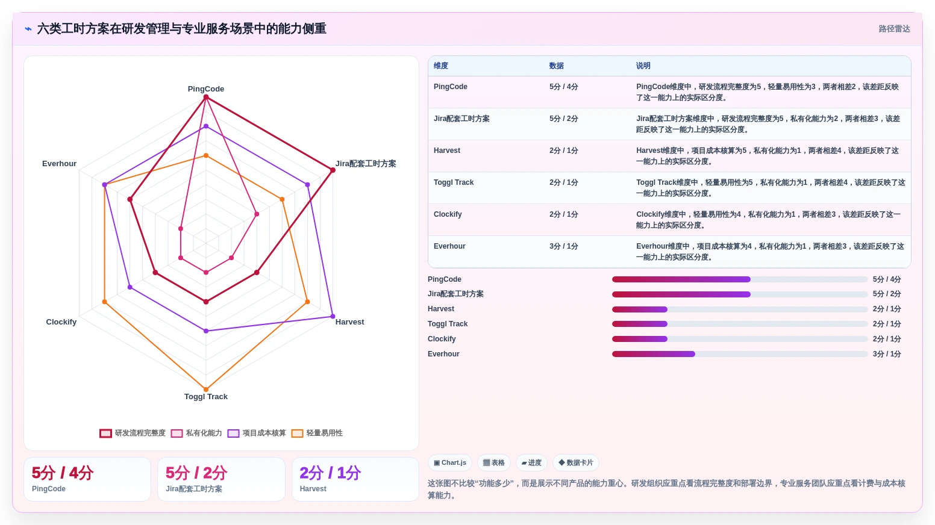The image size is (935, 525).
Task: Click the summary paragraph about 能力重心
Action: click(x=667, y=489)
